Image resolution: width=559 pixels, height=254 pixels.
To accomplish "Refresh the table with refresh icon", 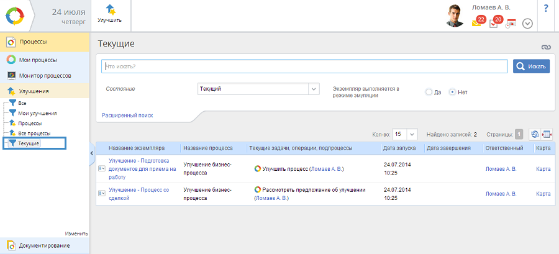I will (x=534, y=134).
